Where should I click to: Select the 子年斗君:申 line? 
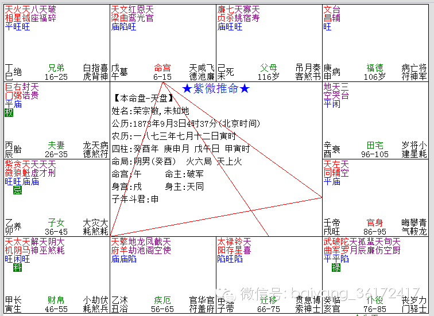pyautogui.click(x=135, y=199)
